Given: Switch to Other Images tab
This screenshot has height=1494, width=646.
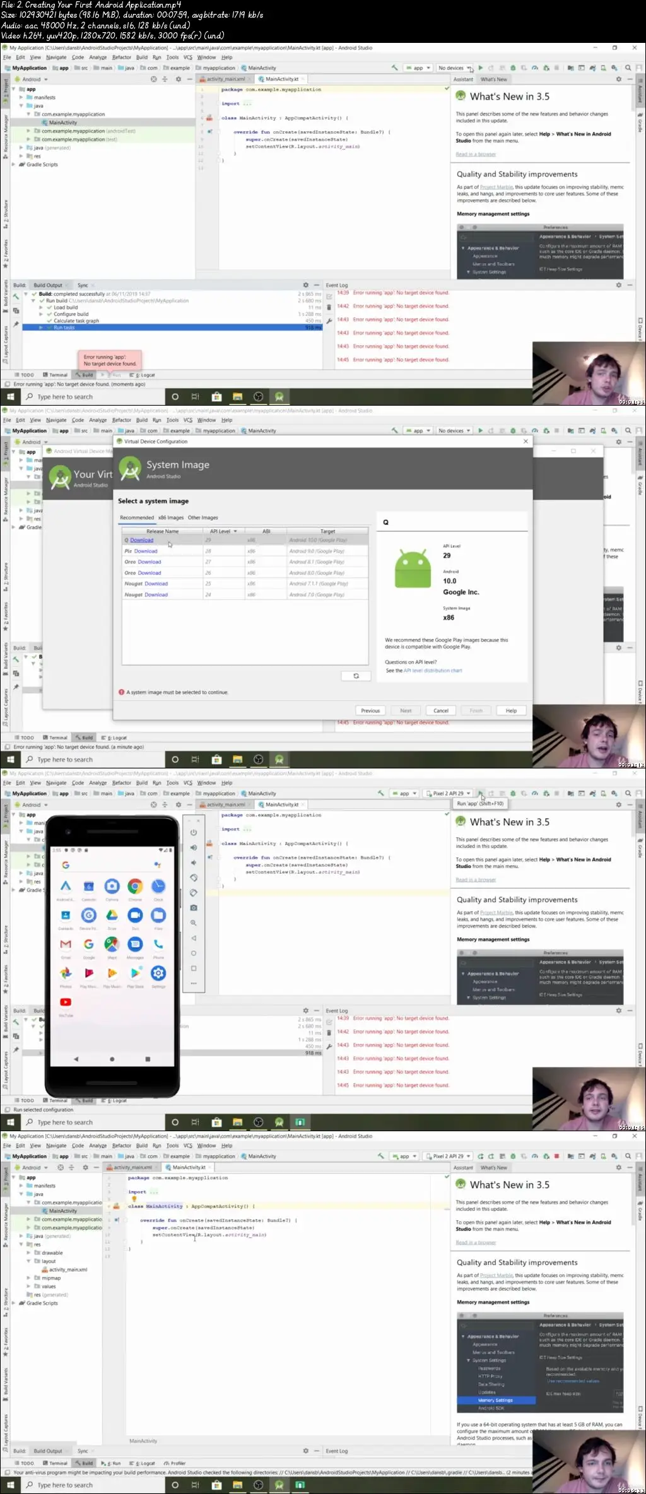Looking at the screenshot, I should tap(203, 517).
